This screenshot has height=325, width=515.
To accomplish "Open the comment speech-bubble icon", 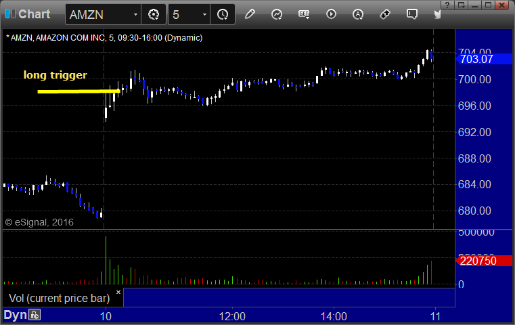I will pyautogui.click(x=412, y=14).
